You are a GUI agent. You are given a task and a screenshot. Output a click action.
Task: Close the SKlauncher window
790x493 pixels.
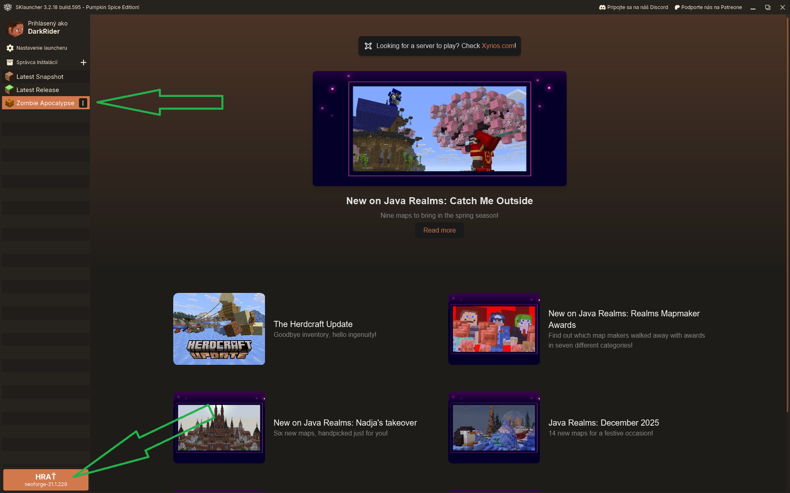click(x=783, y=7)
